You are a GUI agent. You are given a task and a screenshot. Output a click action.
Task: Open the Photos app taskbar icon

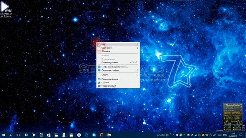pos(57,135)
